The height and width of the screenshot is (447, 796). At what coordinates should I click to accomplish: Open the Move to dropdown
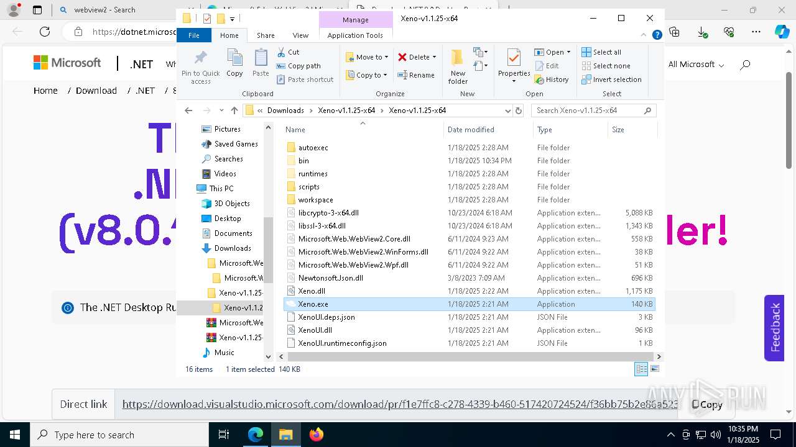pos(367,57)
